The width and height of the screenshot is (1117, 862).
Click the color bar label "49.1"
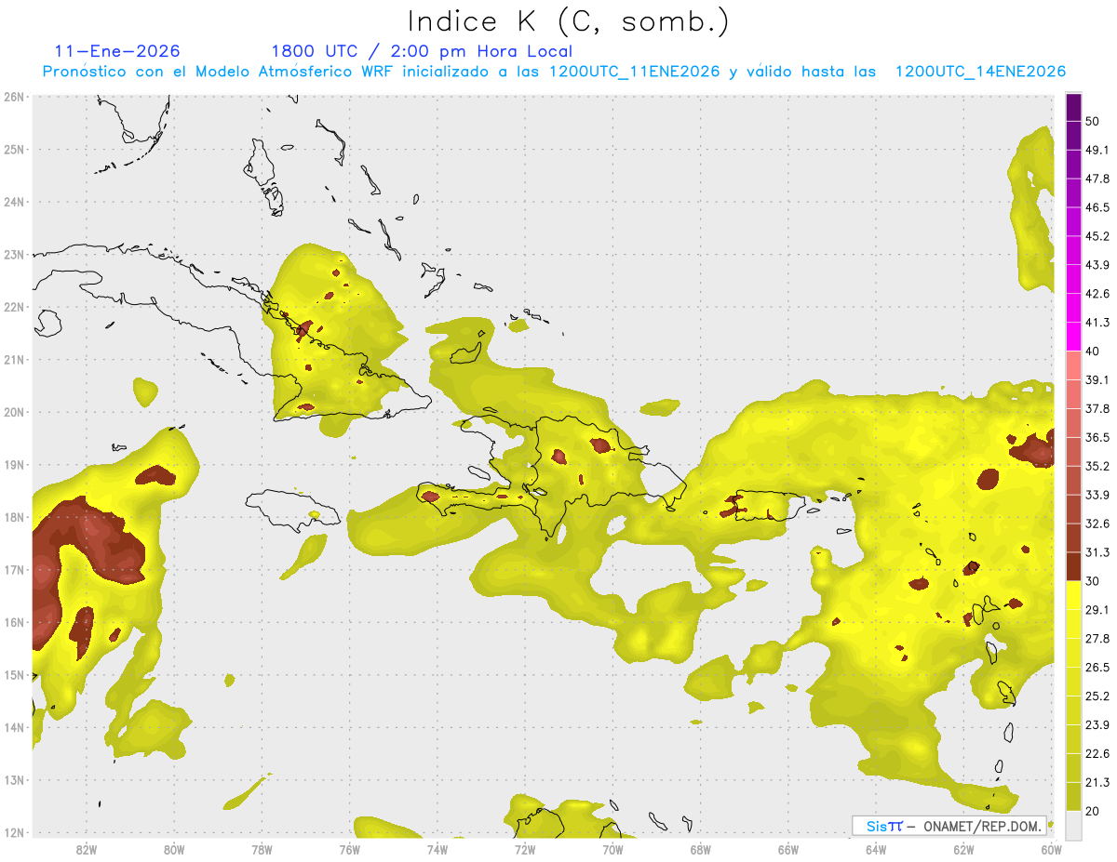pos(1097,149)
